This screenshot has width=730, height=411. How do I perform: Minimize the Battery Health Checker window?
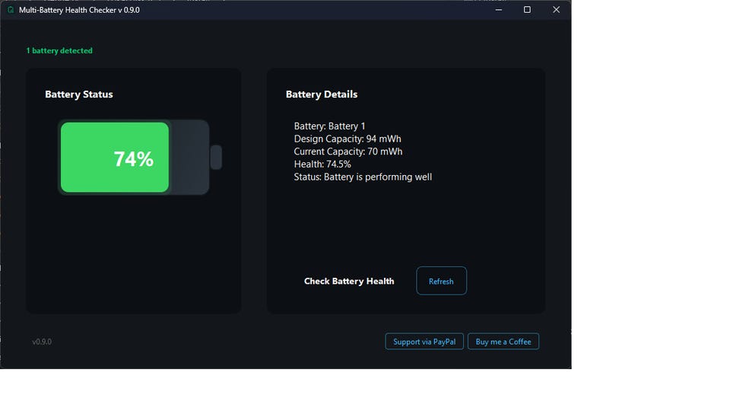tap(498, 10)
